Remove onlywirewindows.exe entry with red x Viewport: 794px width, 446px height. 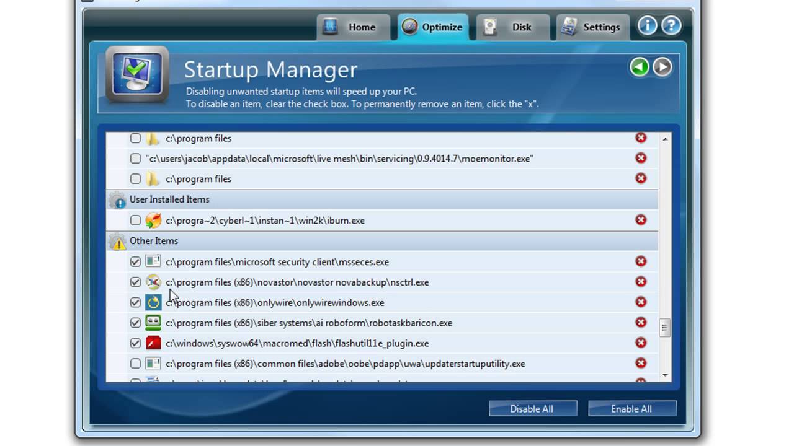641,302
